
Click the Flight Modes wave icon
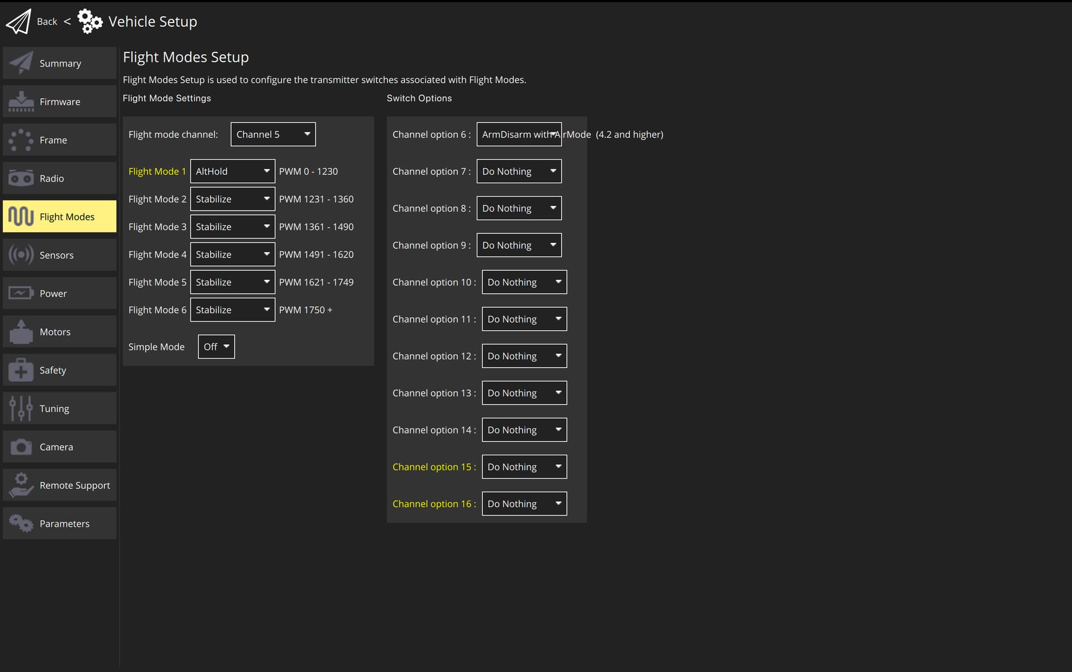click(x=21, y=217)
